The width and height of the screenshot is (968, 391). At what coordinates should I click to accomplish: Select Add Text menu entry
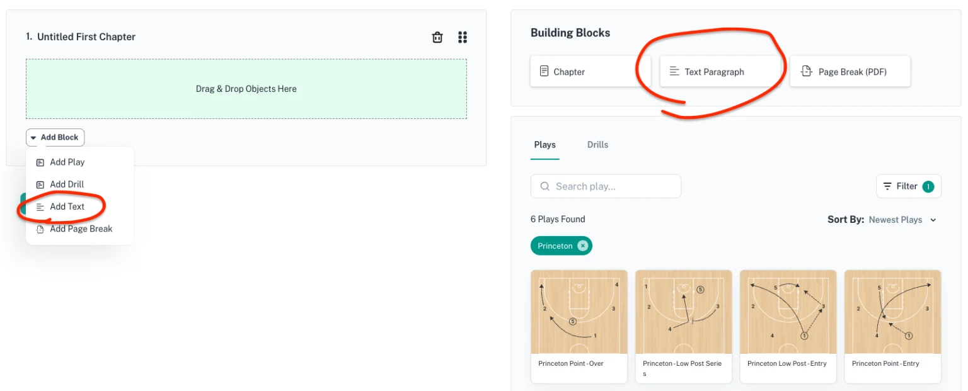click(x=67, y=207)
